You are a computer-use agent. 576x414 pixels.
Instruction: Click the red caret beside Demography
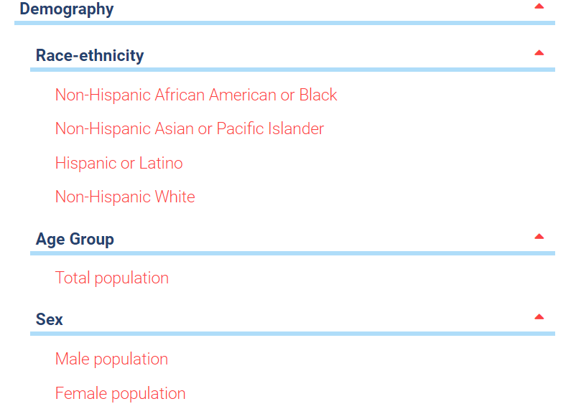539,6
